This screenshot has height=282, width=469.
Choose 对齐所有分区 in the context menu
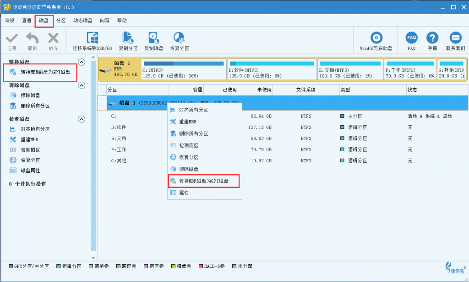(205, 110)
